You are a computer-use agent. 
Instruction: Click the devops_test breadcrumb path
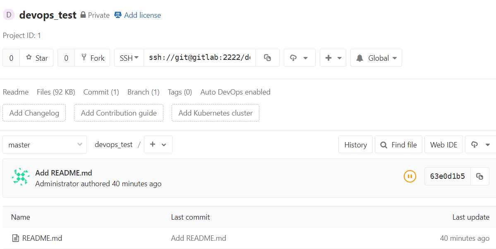(x=114, y=145)
